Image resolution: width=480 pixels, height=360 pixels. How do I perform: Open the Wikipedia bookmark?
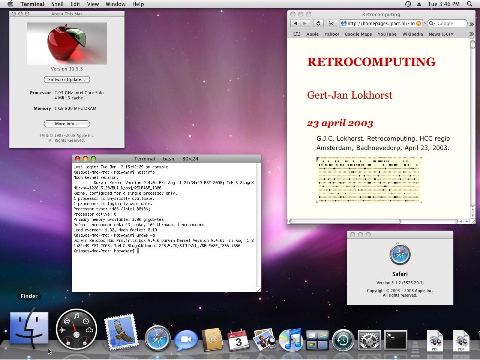pos(412,34)
